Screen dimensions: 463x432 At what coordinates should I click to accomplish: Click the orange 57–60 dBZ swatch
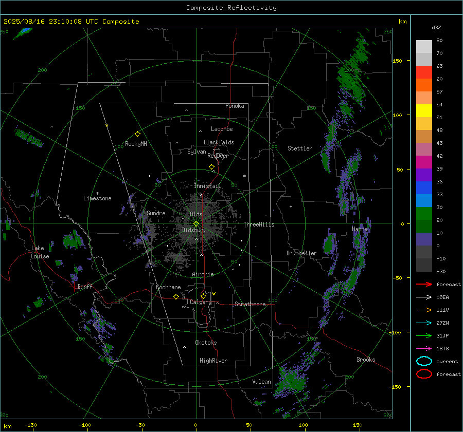pyautogui.click(x=424, y=85)
